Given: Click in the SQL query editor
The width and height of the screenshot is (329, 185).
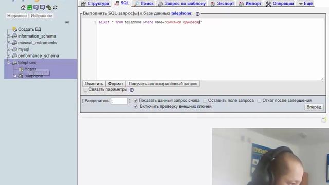Looking at the screenshot, I should click(210, 49).
